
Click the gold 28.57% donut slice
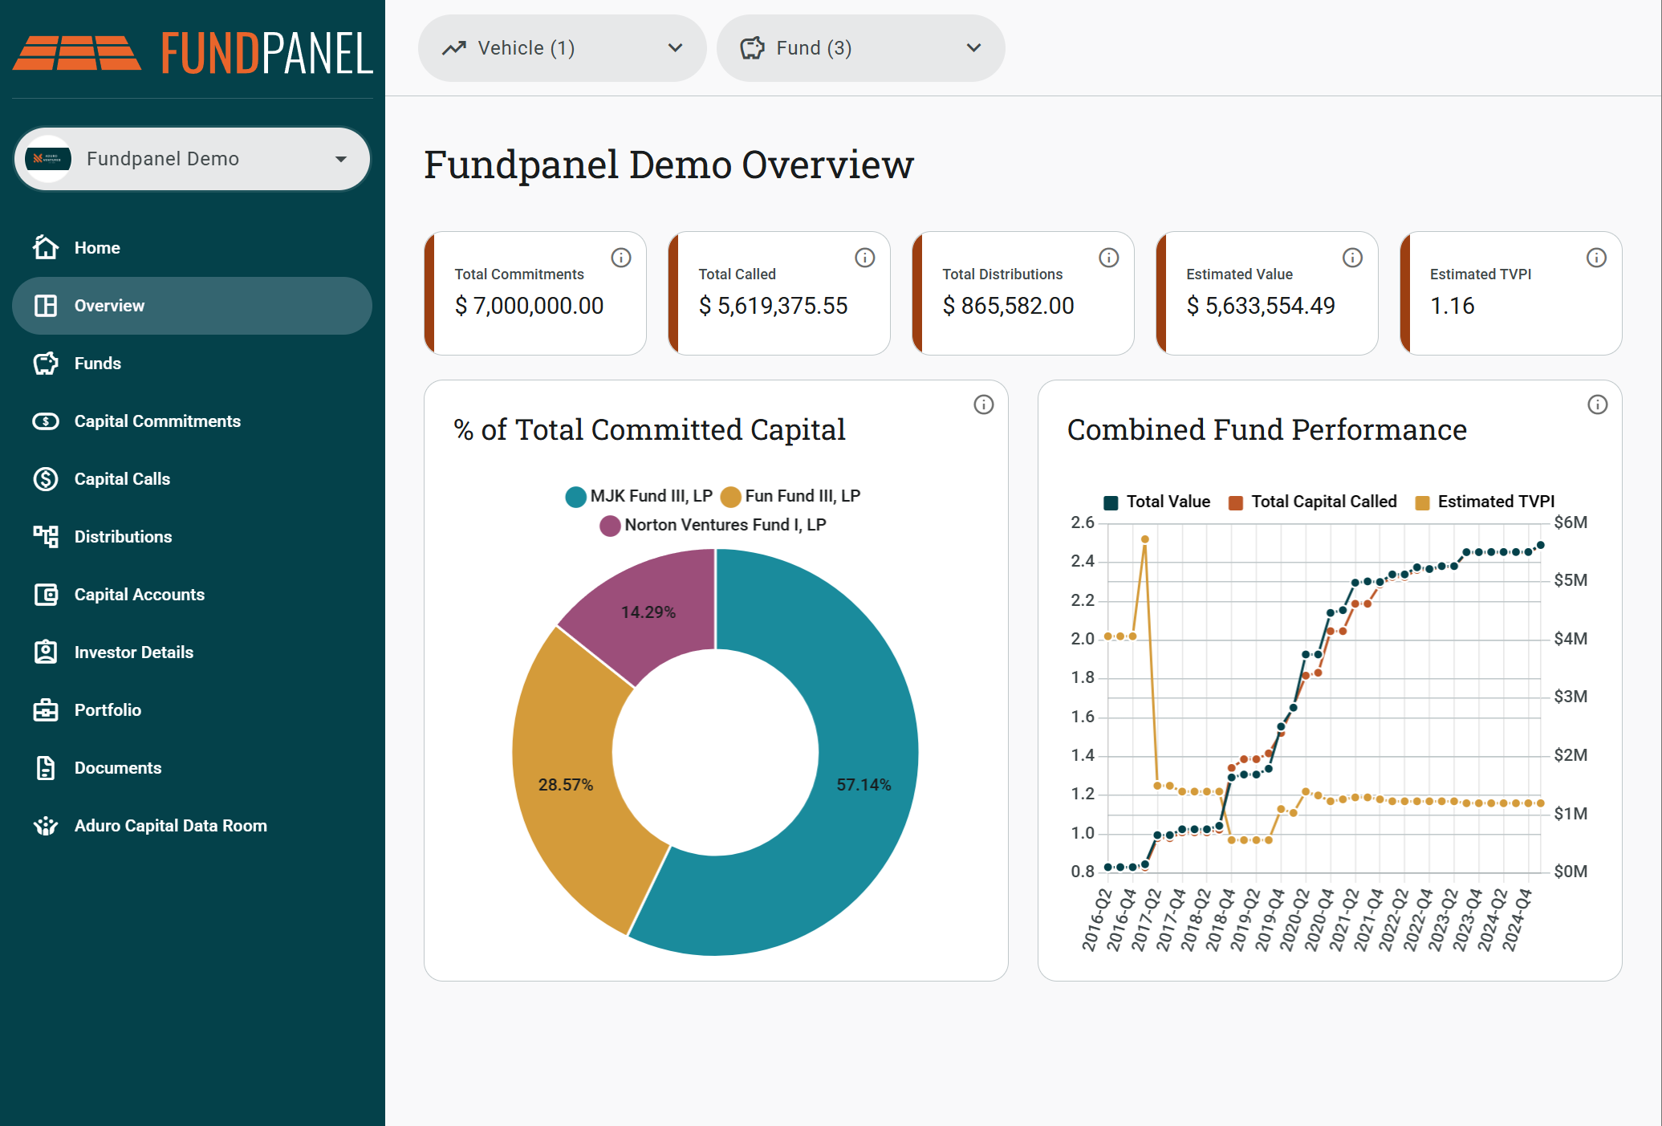click(567, 784)
